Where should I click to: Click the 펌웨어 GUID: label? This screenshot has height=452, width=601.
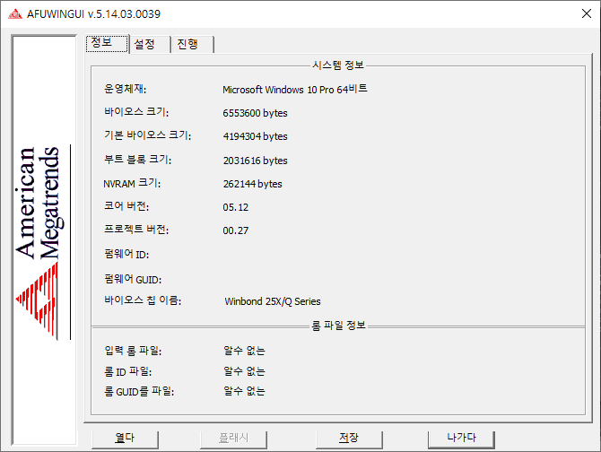pos(133,279)
